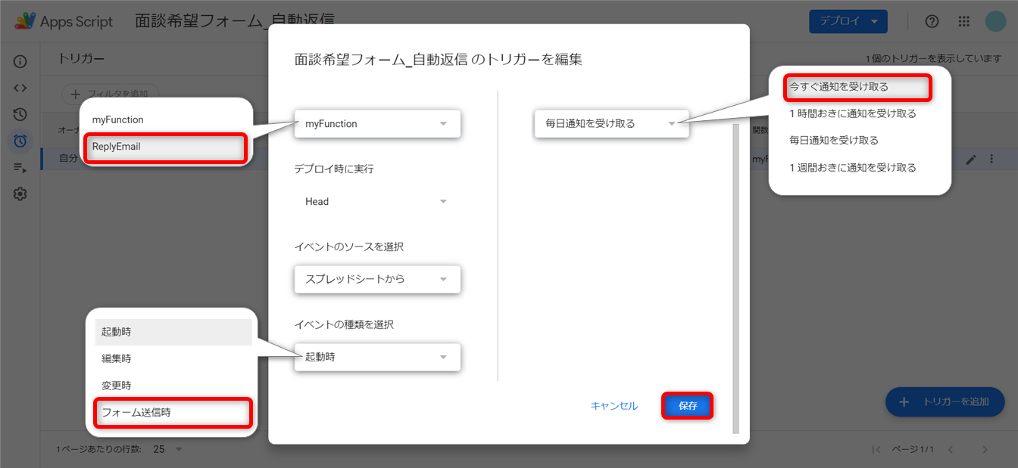Viewport: 1018px width, 468px height.
Task: Expand the Head deployment dropdown
Action: 377,202
